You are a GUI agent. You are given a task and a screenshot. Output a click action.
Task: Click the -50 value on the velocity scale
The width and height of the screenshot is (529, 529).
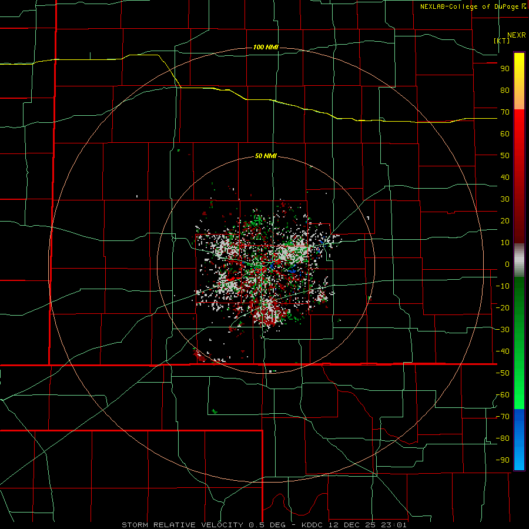pyautogui.click(x=503, y=373)
